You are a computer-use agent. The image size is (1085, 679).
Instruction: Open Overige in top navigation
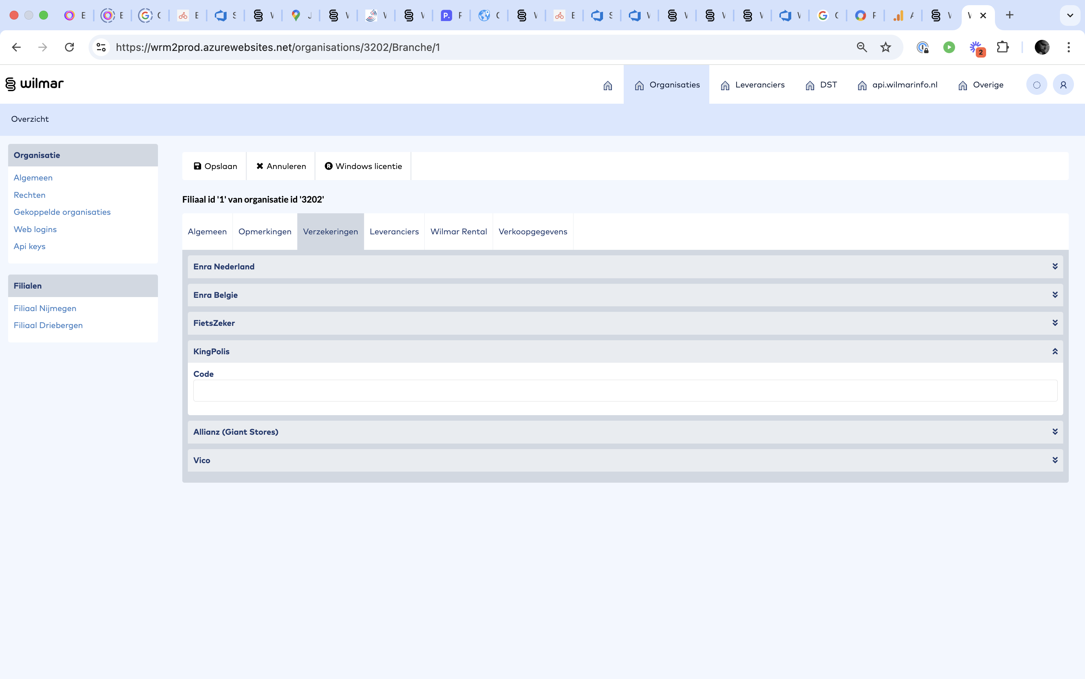click(980, 85)
